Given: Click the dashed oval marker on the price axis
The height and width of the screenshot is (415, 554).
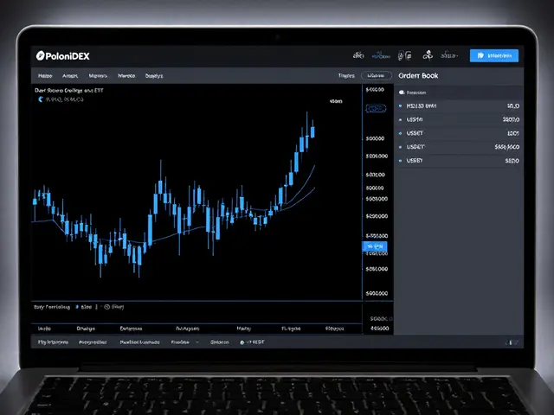Looking at the screenshot, I should click(375, 108).
